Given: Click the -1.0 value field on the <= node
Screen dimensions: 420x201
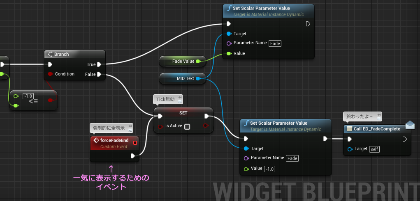Looking at the screenshot, I should click(28, 96).
